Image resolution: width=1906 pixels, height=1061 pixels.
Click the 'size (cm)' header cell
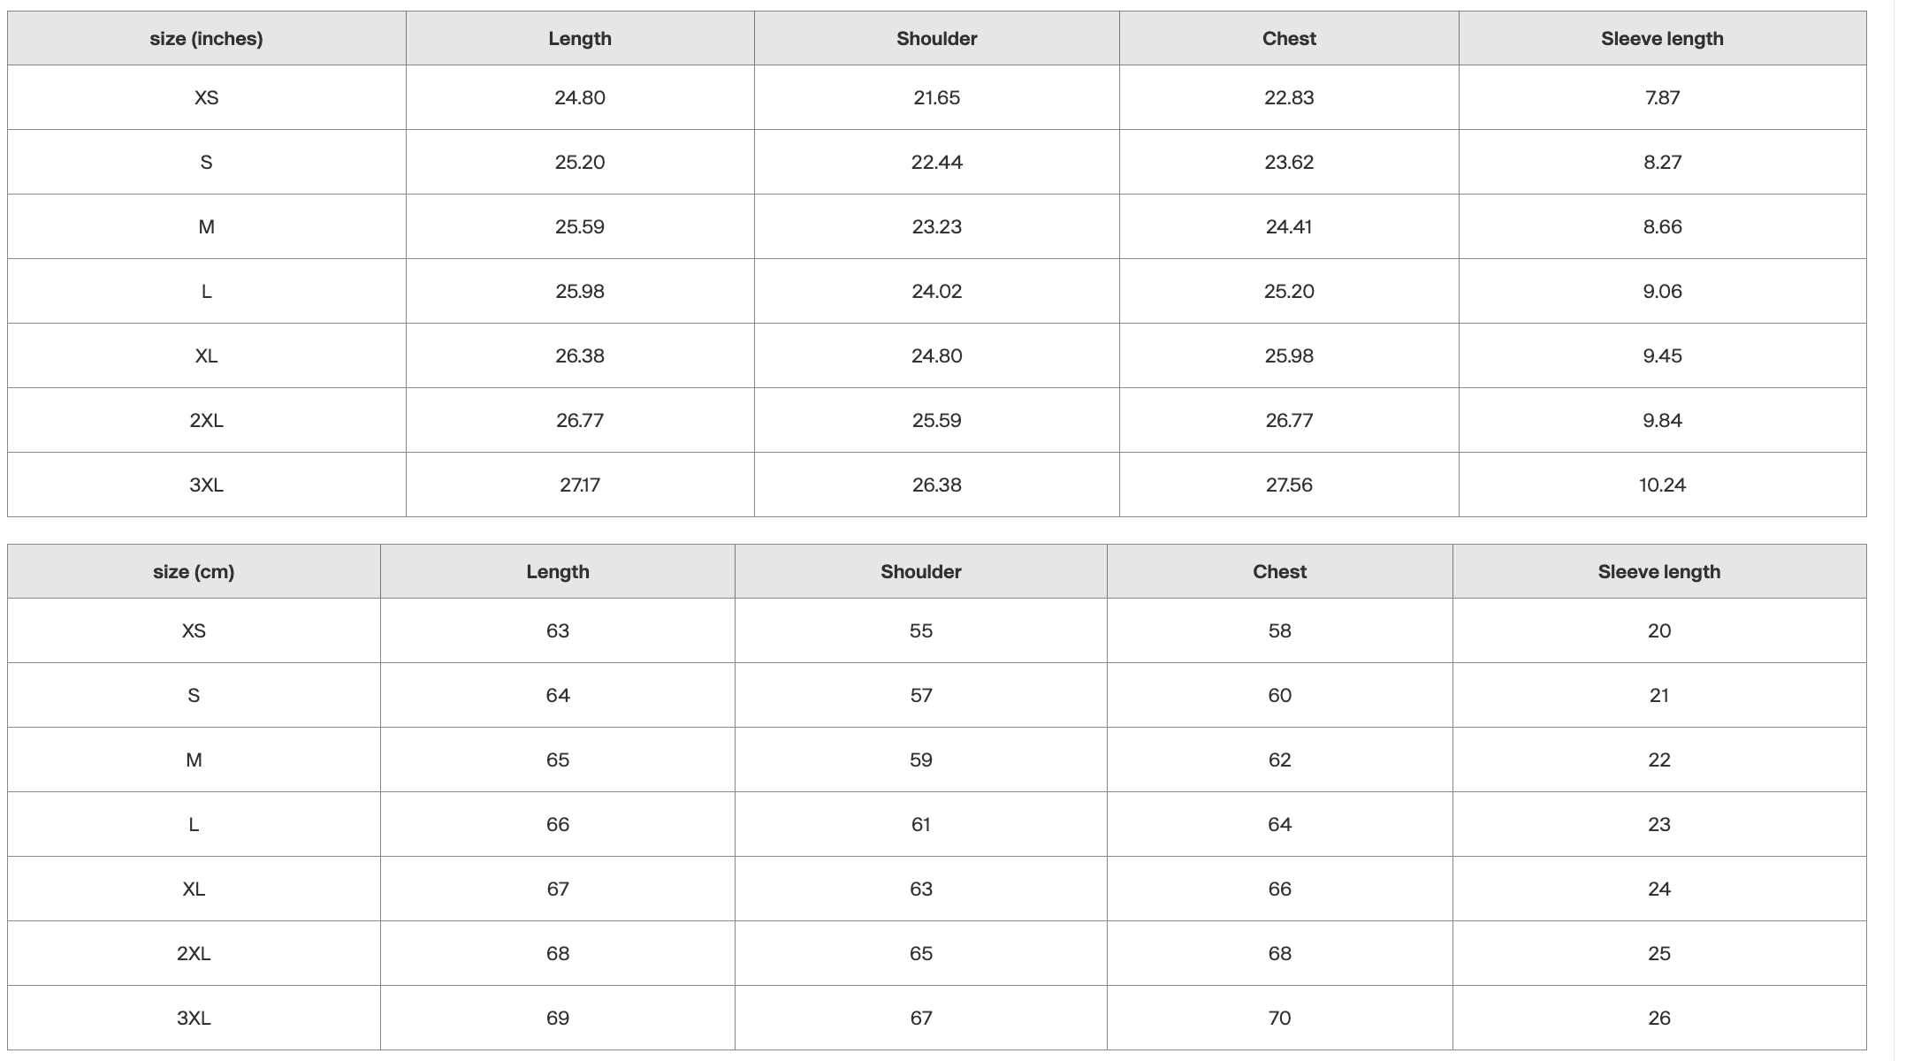[194, 572]
